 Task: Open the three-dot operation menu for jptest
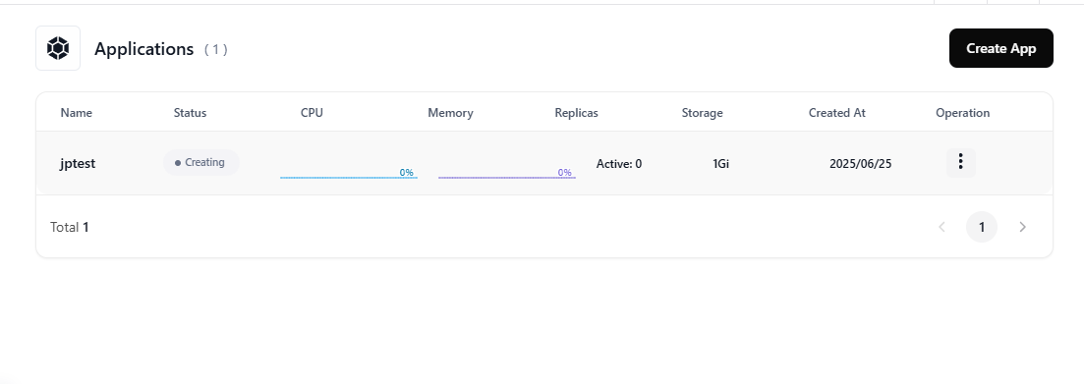coord(960,162)
